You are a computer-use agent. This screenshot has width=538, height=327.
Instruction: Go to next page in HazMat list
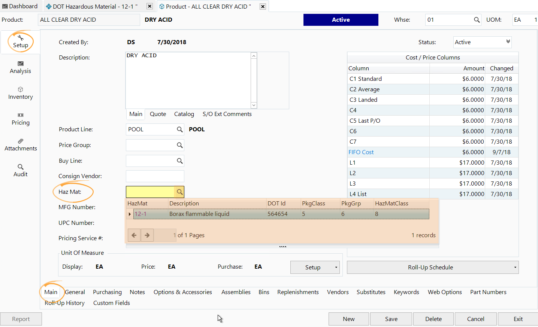(x=147, y=235)
